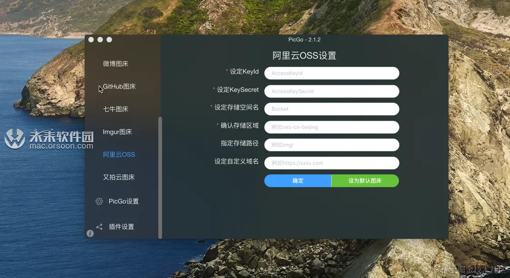Viewport: 510px width, 278px height.
Task: Close the PicGo window
Action: pos(91,40)
